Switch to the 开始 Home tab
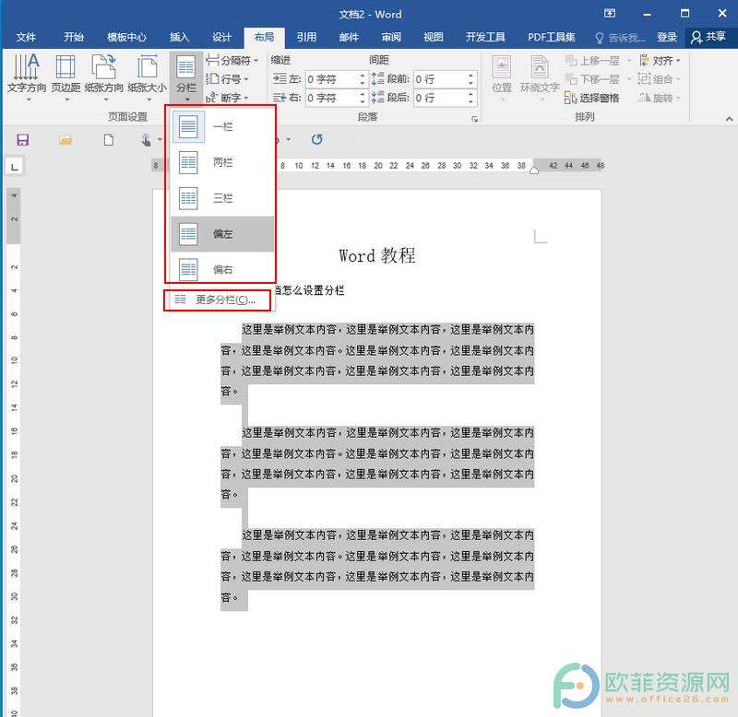Screen dimensions: 738x717 coord(74,37)
